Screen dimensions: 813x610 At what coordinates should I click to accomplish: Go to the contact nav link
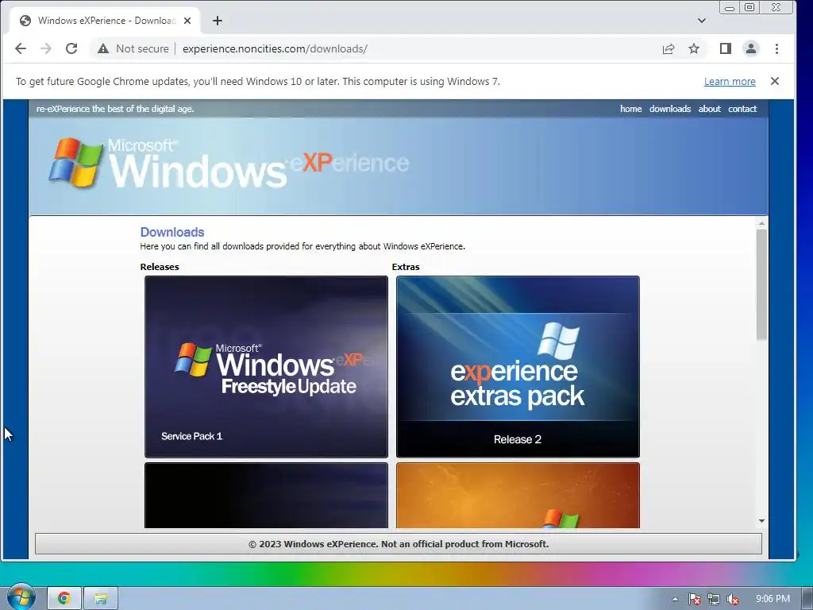click(x=742, y=109)
